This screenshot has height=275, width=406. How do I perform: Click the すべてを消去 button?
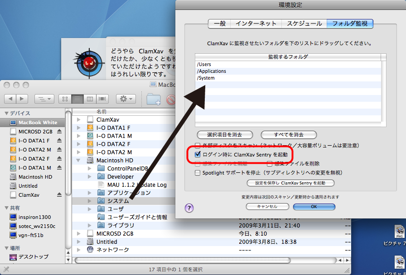point(289,135)
